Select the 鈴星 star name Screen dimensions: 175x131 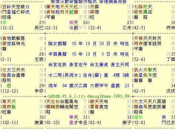click(9, 9)
